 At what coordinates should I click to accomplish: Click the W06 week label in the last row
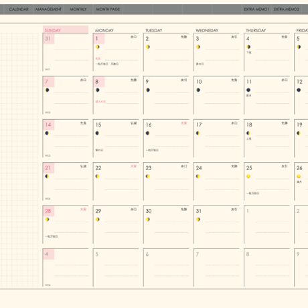(48, 285)
